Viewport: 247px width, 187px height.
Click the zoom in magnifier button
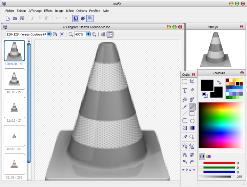pos(94,34)
